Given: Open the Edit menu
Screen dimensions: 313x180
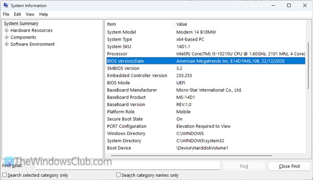Looking at the screenshot, I should tap(17, 14).
